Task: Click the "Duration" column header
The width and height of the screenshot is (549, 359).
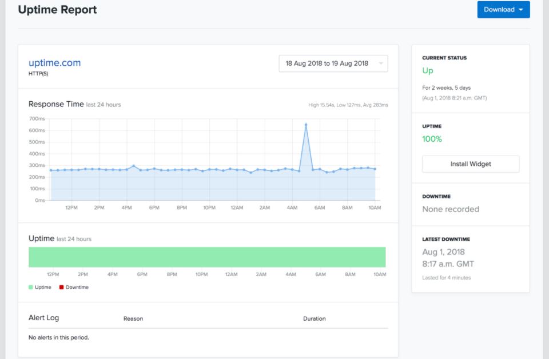Action: point(315,319)
